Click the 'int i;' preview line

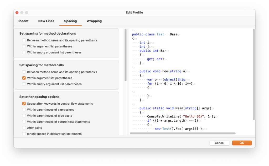145,42
